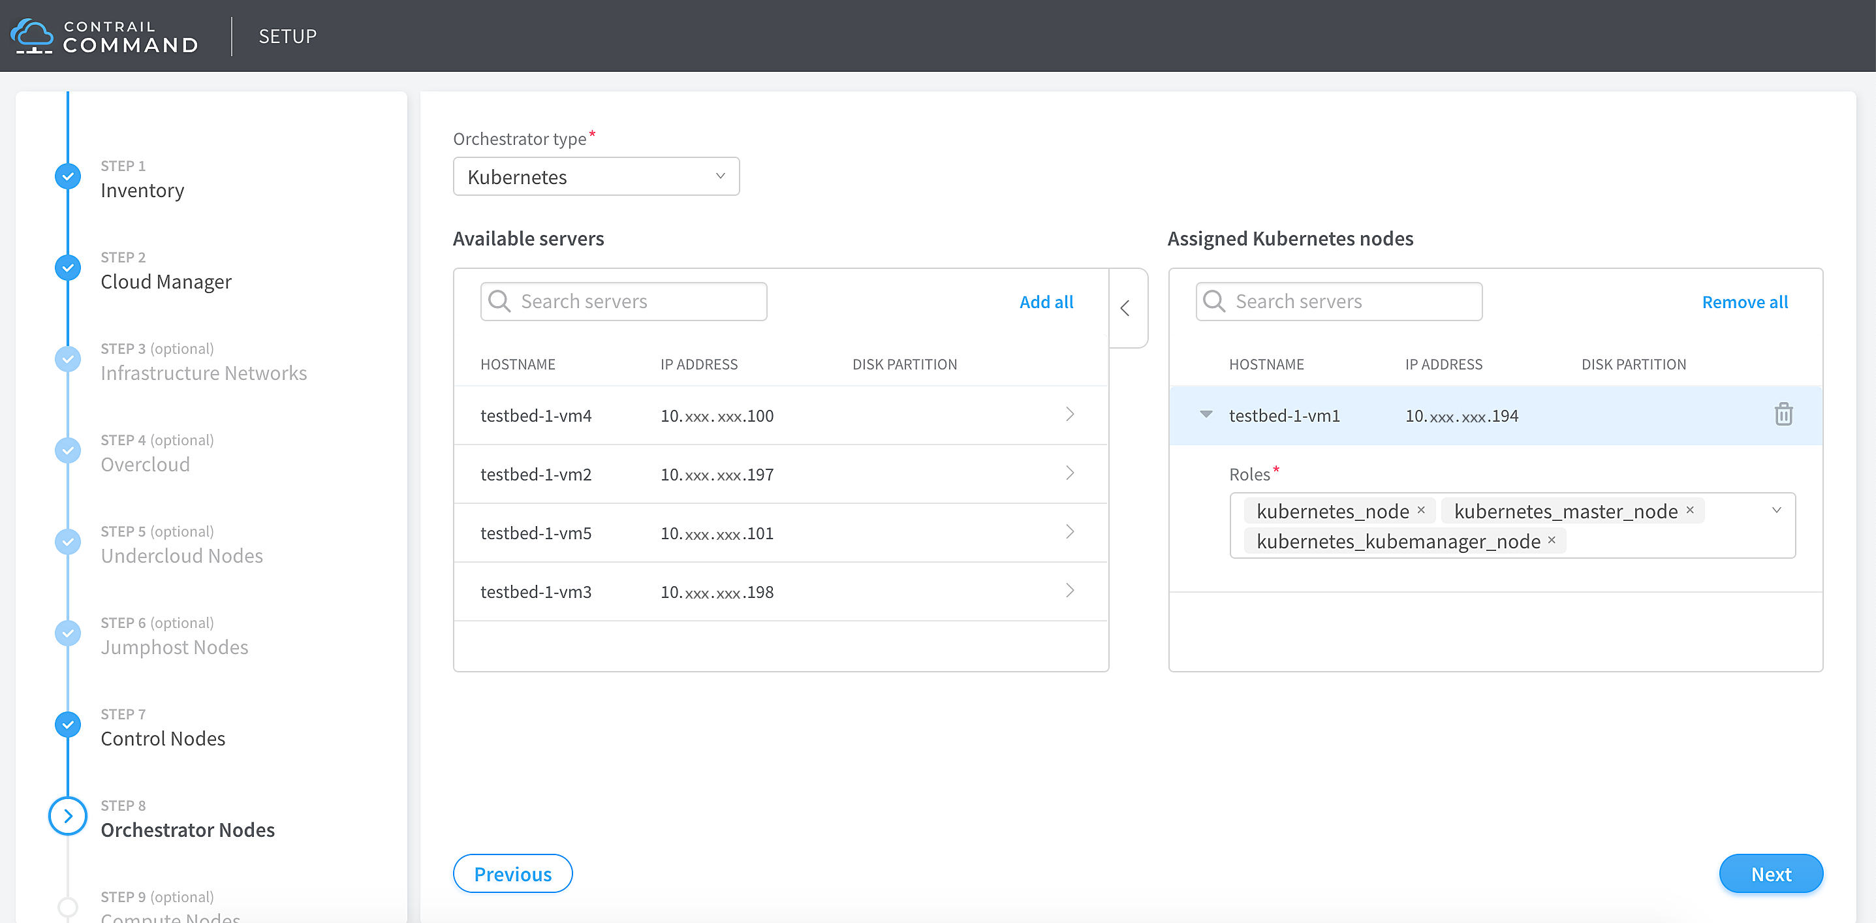Click IP address 10.xxx.xxx.194
The image size is (1876, 923).
coord(1462,415)
